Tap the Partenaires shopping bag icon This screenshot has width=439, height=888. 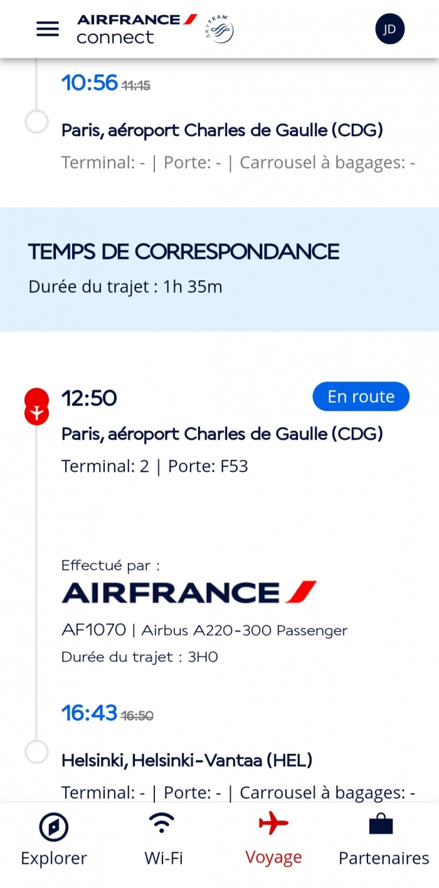[x=381, y=823]
